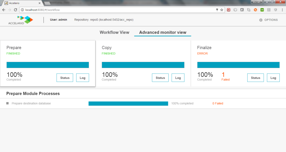
Task: Click the square bullet beside Prepare destination database
Action: [x=7, y=103]
